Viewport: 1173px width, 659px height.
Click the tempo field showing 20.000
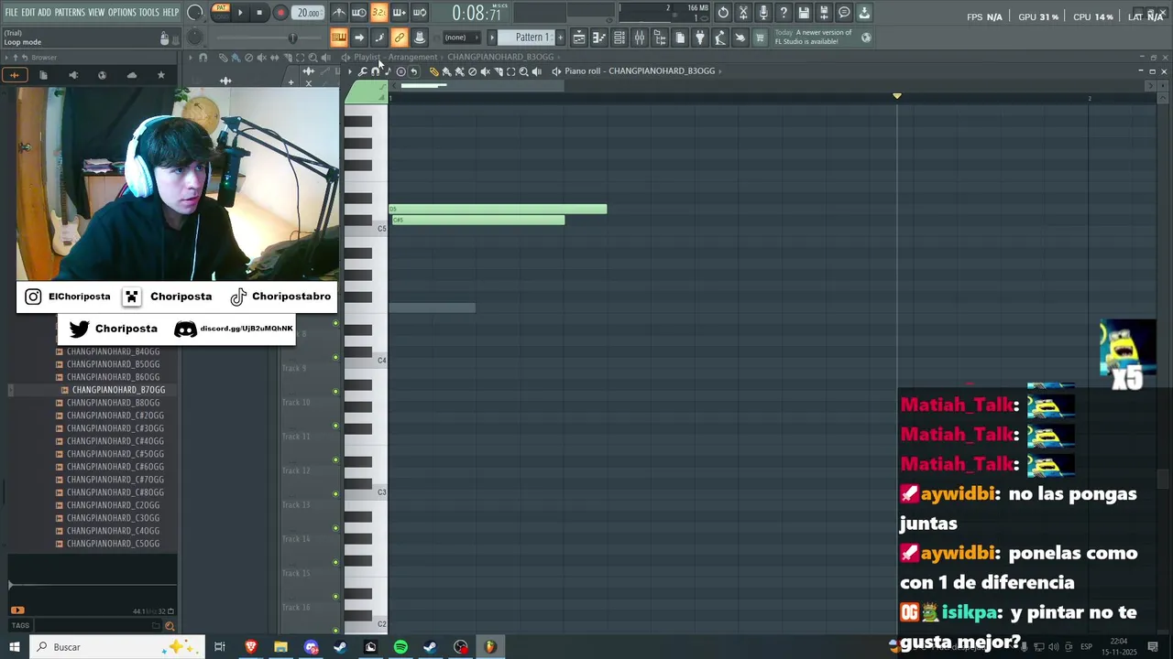[308, 13]
